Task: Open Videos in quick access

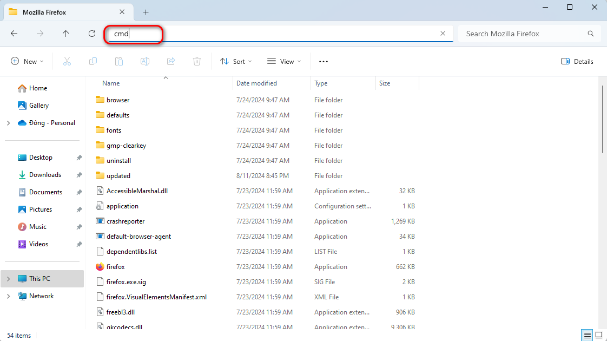Action: coord(38,244)
